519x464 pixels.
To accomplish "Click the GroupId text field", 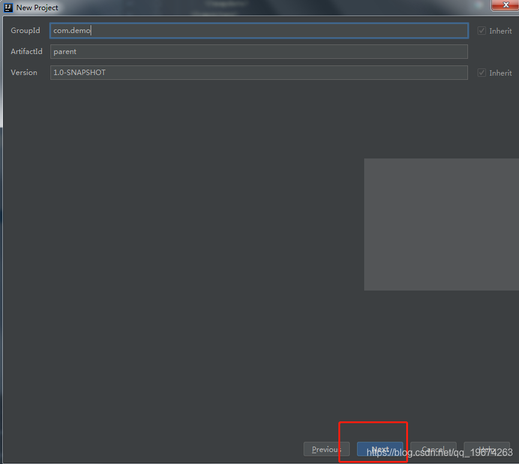I will [259, 31].
